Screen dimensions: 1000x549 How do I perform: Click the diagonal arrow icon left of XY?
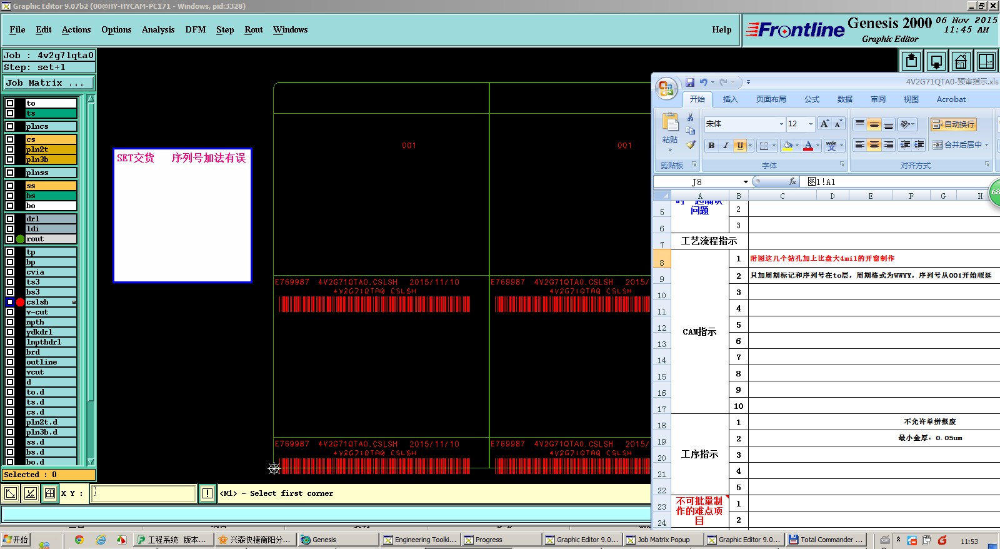tap(11, 493)
